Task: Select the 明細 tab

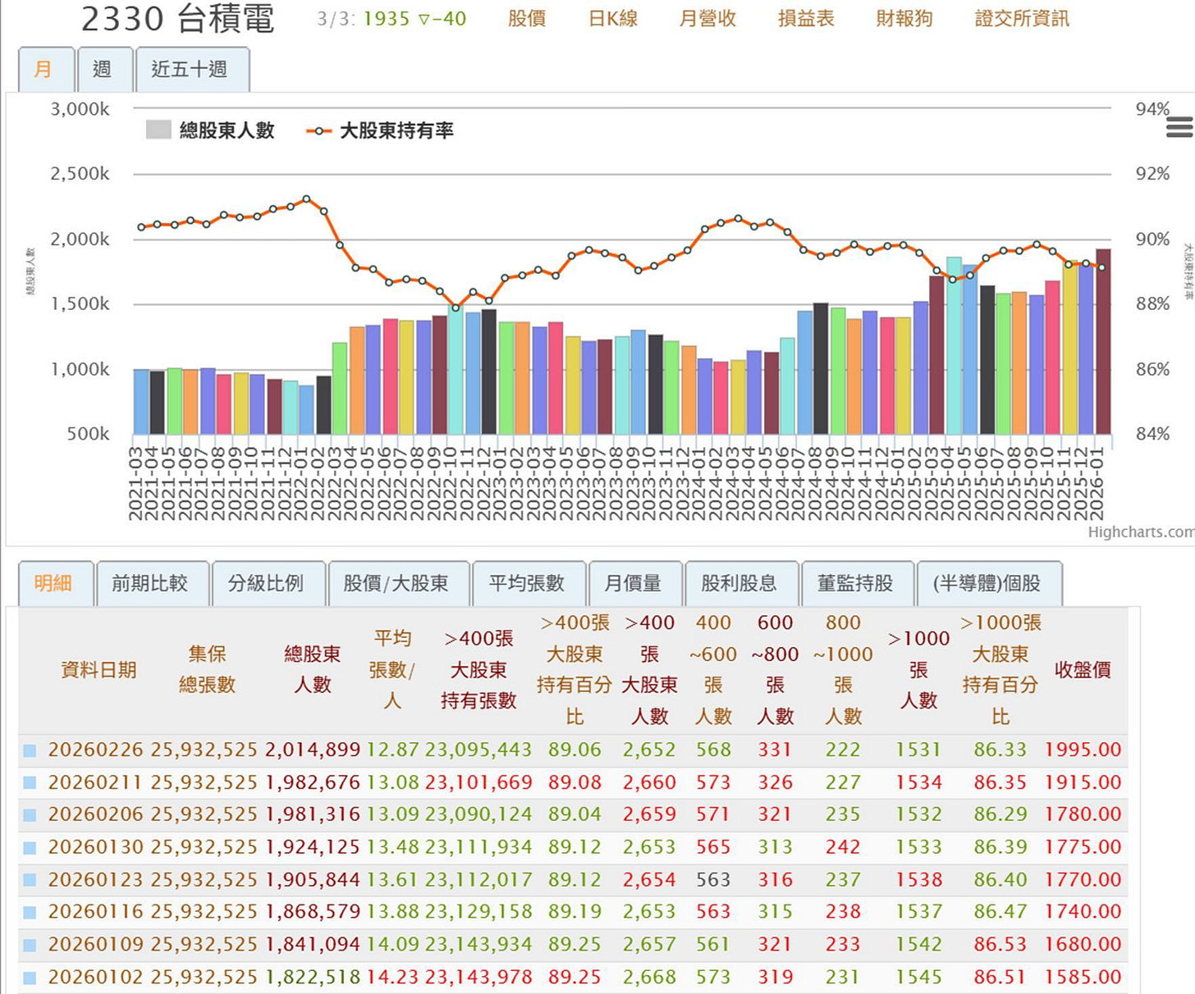Action: pyautogui.click(x=55, y=583)
